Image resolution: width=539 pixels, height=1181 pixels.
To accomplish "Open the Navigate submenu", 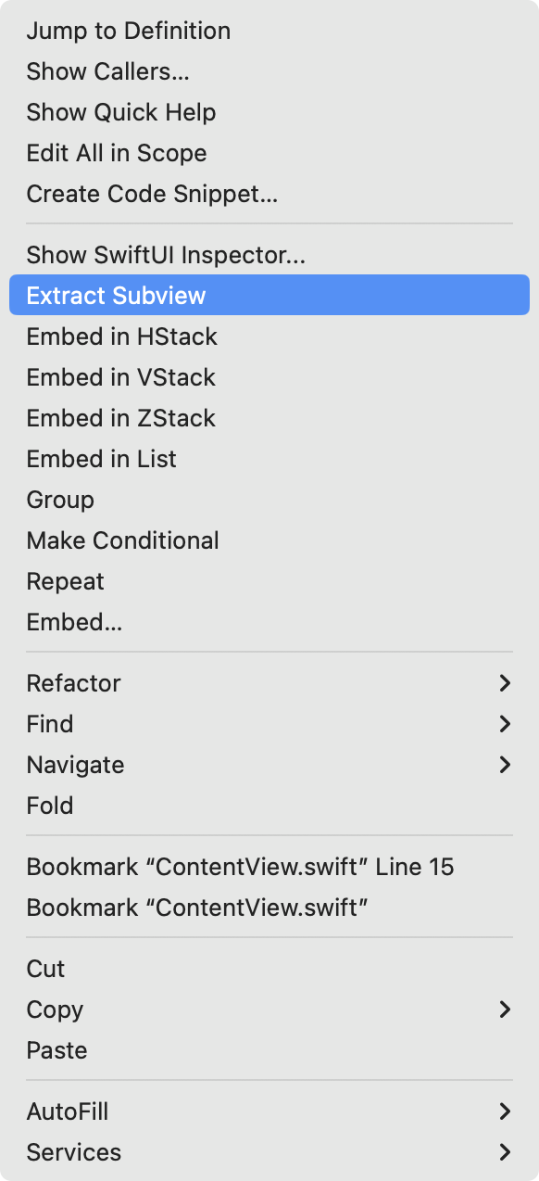I will click(x=76, y=765).
